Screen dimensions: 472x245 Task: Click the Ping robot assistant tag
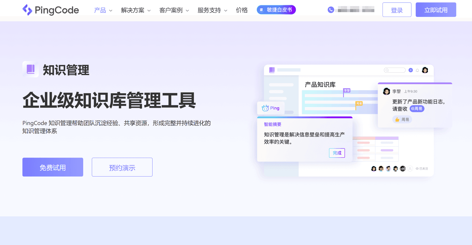pos(271,108)
